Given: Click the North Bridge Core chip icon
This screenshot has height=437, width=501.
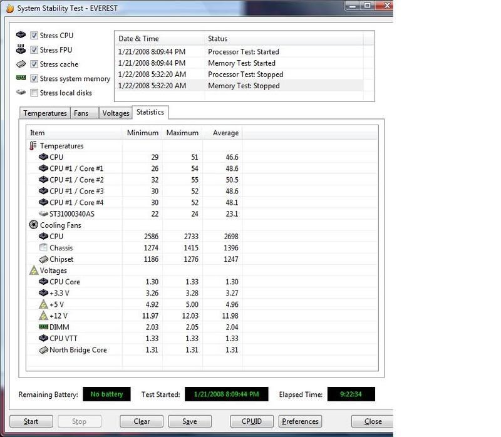Looking at the screenshot, I should point(43,350).
